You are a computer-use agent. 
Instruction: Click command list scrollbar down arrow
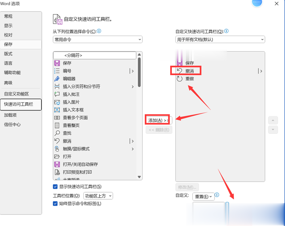click(x=139, y=177)
